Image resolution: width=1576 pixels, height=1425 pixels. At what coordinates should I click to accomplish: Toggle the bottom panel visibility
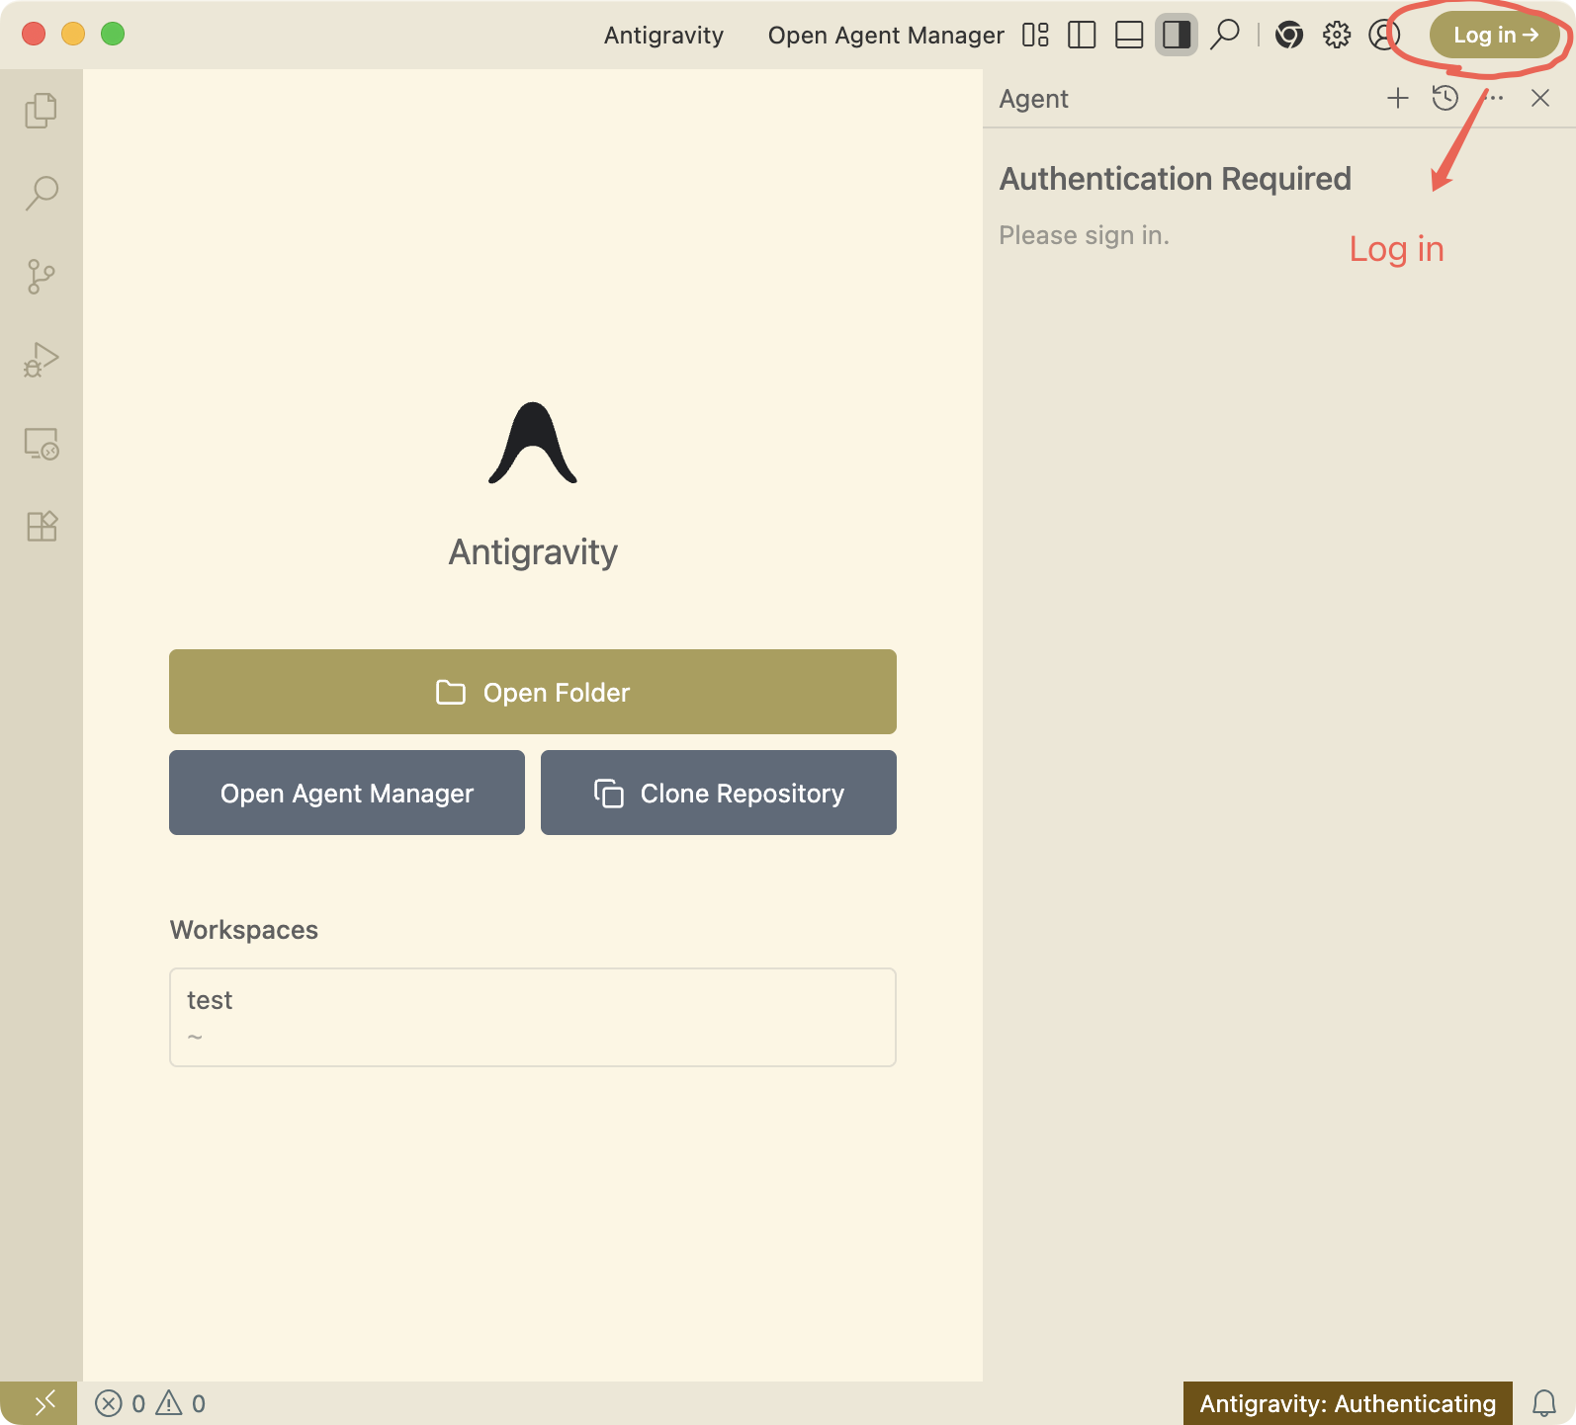[x=1129, y=36]
